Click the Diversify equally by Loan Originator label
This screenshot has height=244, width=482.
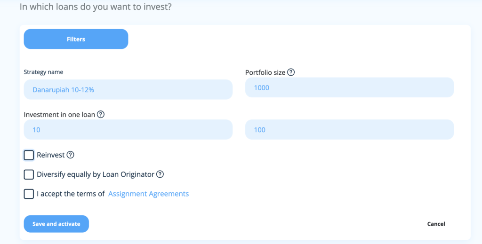(96, 174)
